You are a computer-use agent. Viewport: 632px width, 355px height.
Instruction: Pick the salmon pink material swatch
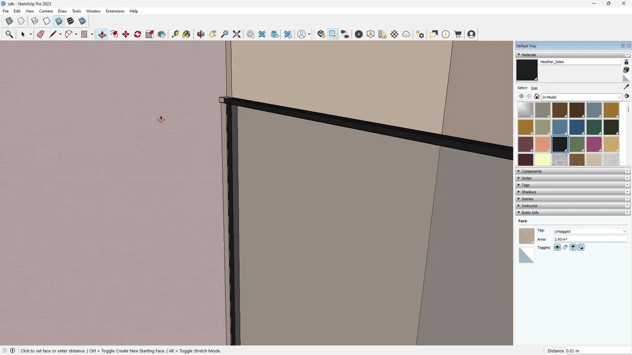[x=543, y=144]
